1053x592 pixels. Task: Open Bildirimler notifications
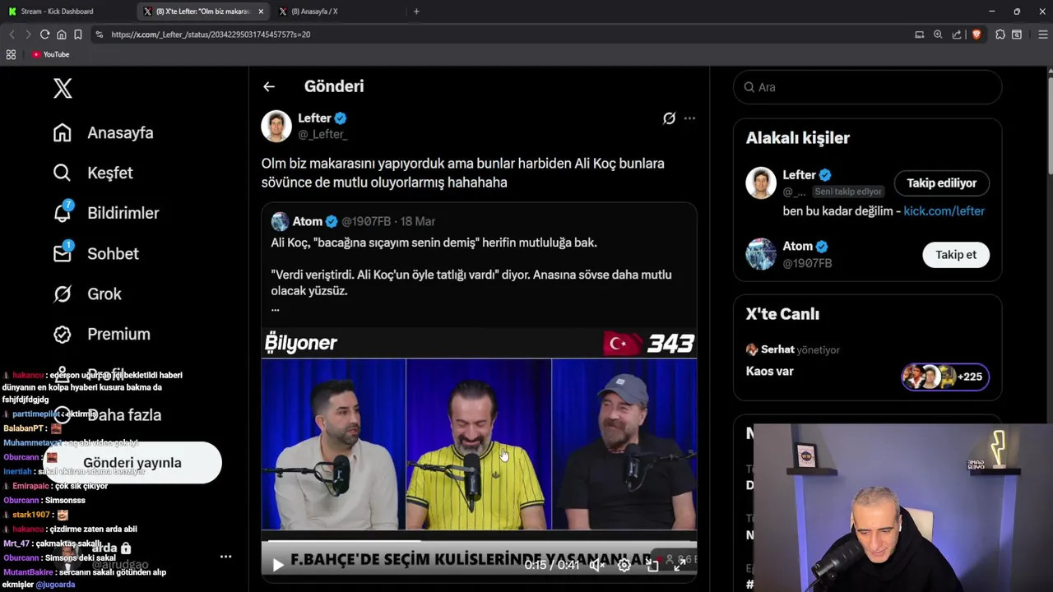coord(106,213)
